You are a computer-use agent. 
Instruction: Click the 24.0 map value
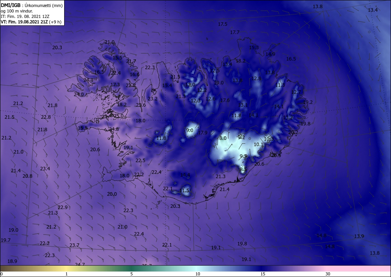[x=79, y=94]
